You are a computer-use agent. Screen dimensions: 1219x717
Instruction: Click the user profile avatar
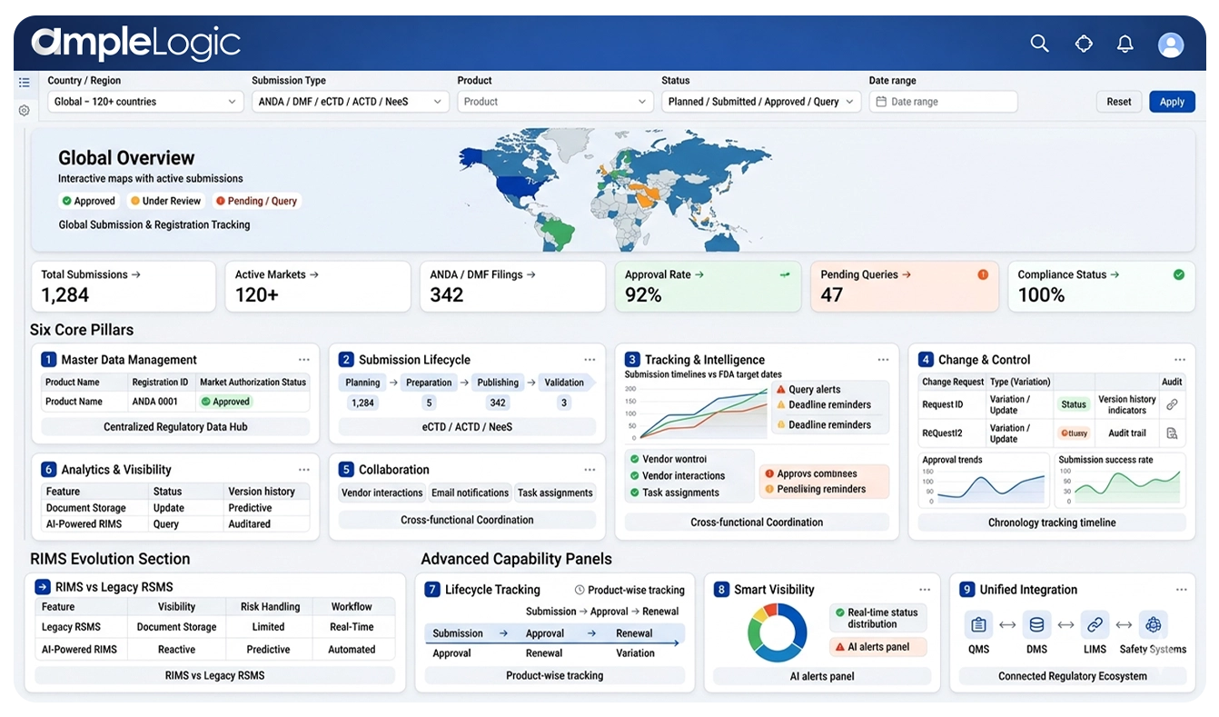pos(1171,45)
